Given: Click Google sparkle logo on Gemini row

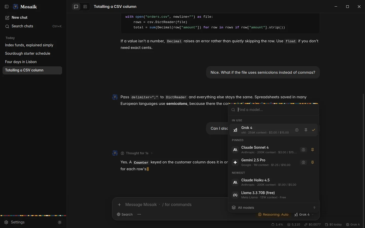Looking at the screenshot, I should [x=235, y=162].
